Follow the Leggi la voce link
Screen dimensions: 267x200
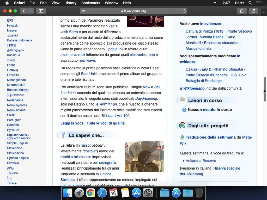[72, 123]
